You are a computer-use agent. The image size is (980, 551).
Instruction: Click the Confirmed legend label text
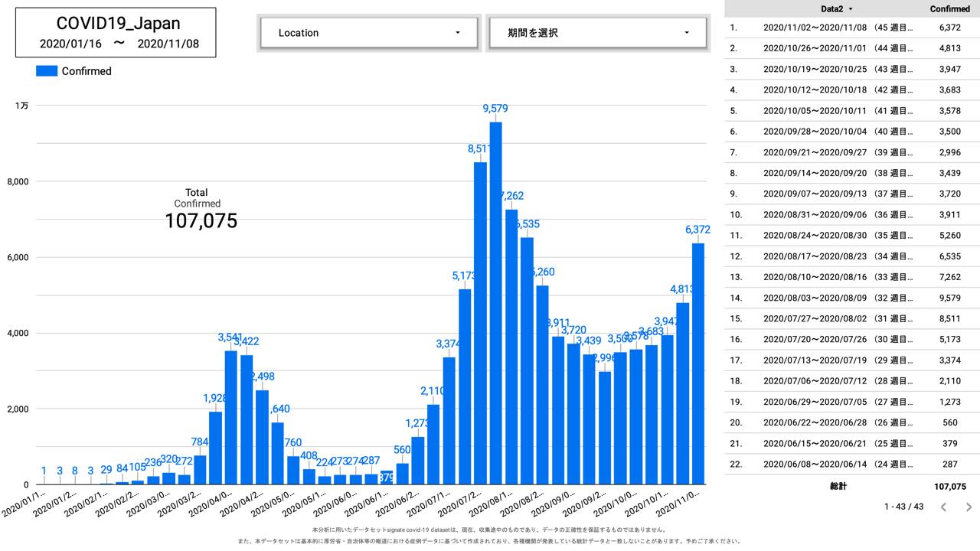[x=87, y=71]
